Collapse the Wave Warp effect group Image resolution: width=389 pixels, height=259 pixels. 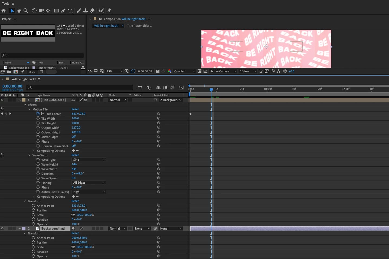point(30,155)
